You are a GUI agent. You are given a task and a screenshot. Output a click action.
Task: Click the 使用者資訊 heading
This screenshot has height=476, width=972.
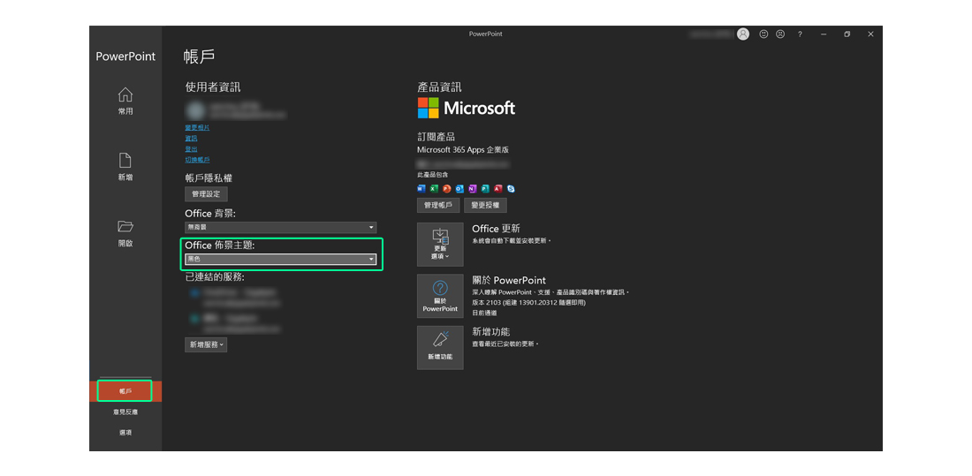point(213,87)
